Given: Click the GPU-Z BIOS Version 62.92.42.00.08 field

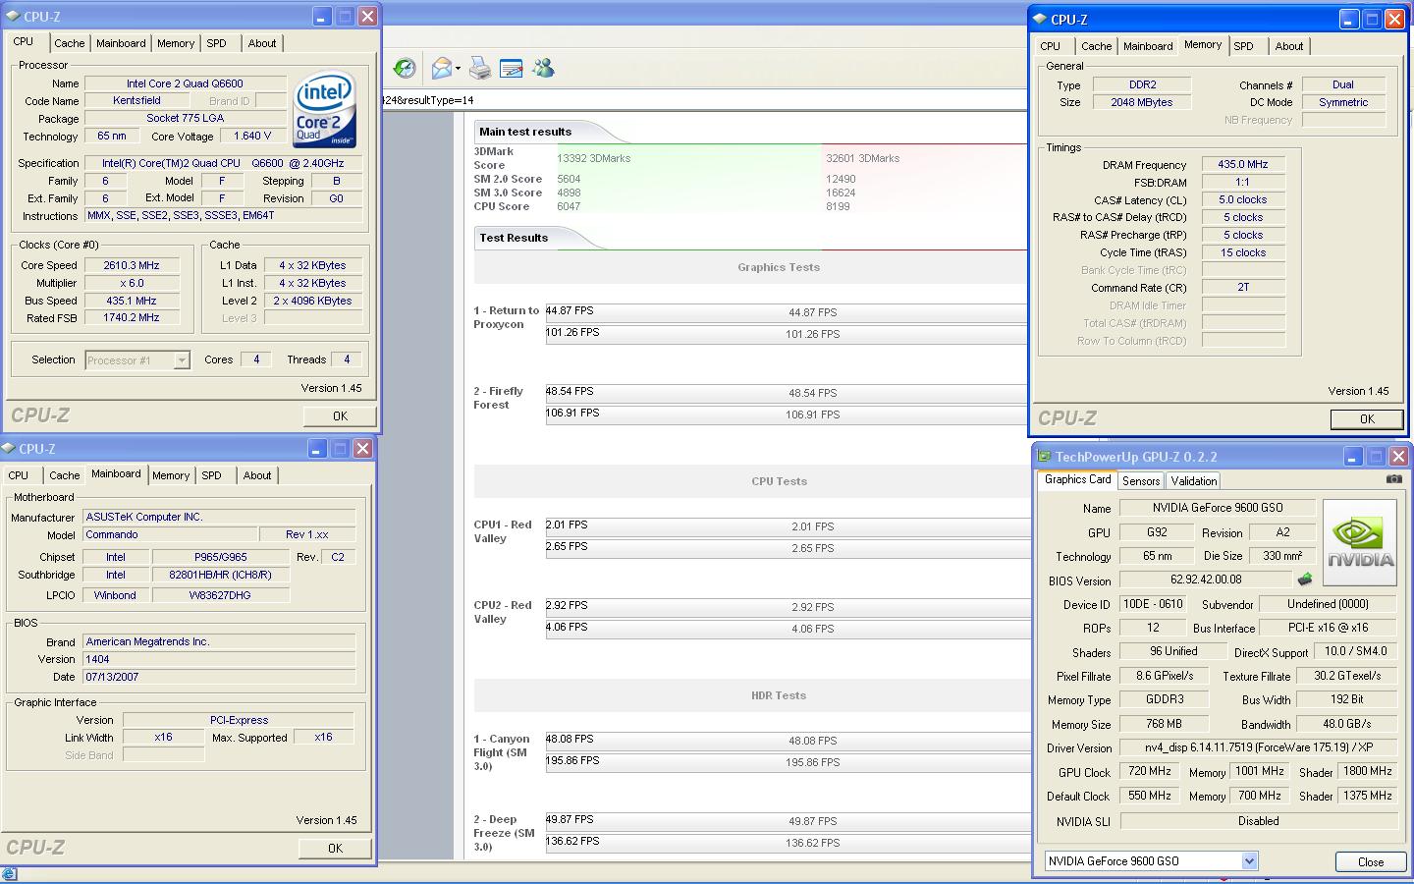Looking at the screenshot, I should pos(1206,580).
